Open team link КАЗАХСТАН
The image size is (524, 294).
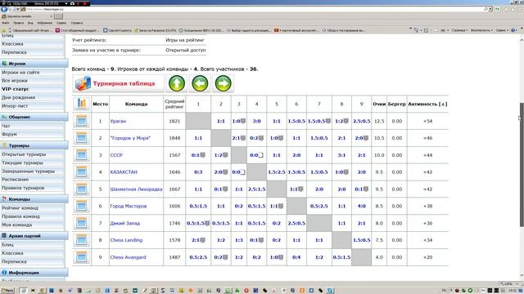pyautogui.click(x=124, y=172)
